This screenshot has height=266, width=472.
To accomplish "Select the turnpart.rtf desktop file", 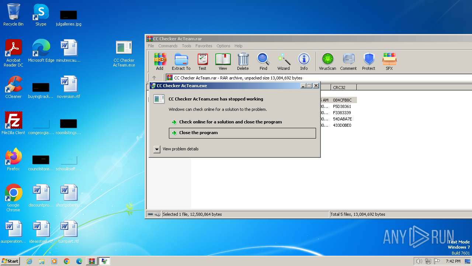I will coord(69,232).
